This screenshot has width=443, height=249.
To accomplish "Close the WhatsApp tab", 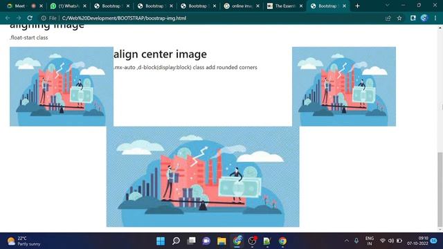I will 84,6.
